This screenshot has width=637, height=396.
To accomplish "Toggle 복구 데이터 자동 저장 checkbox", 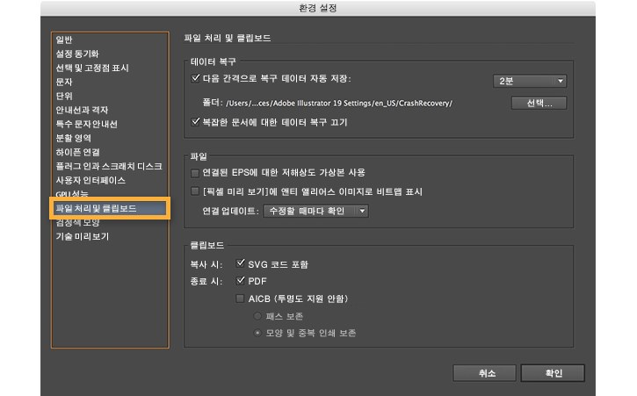I will (195, 78).
